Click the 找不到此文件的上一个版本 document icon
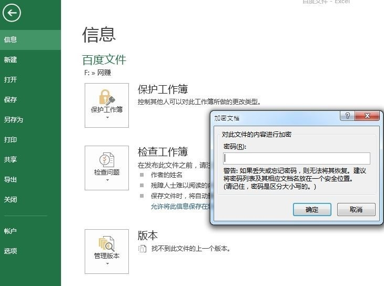 [x=142, y=249]
